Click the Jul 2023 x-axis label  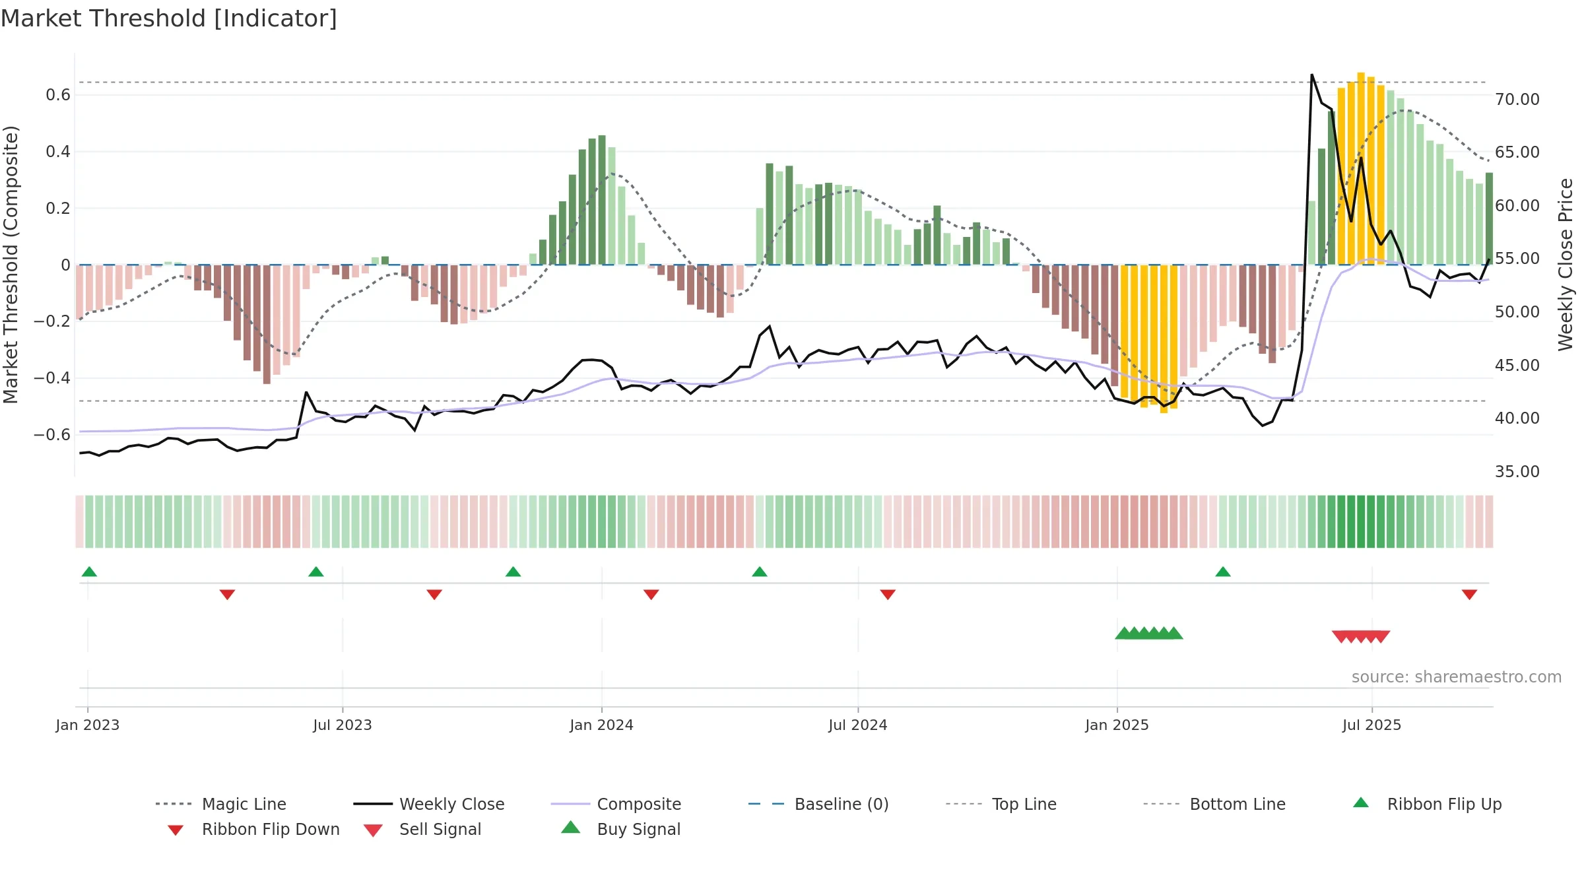(x=343, y=725)
